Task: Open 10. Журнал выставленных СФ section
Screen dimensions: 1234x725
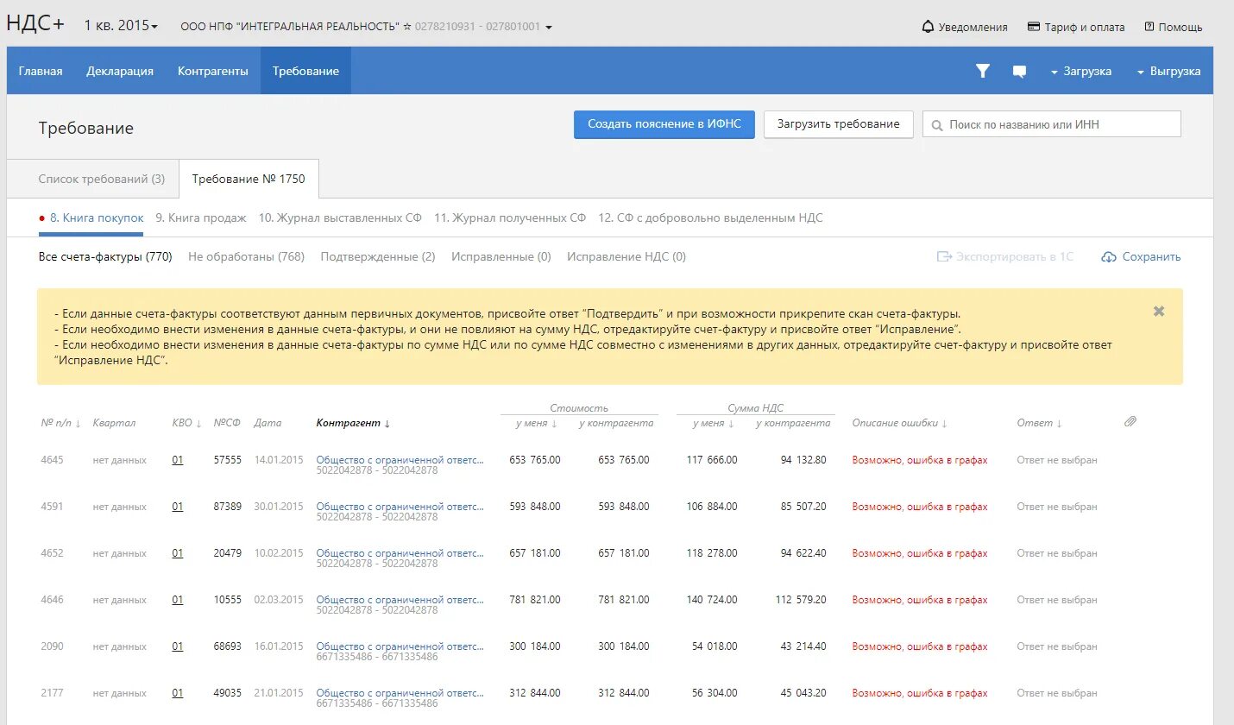Action: (340, 217)
